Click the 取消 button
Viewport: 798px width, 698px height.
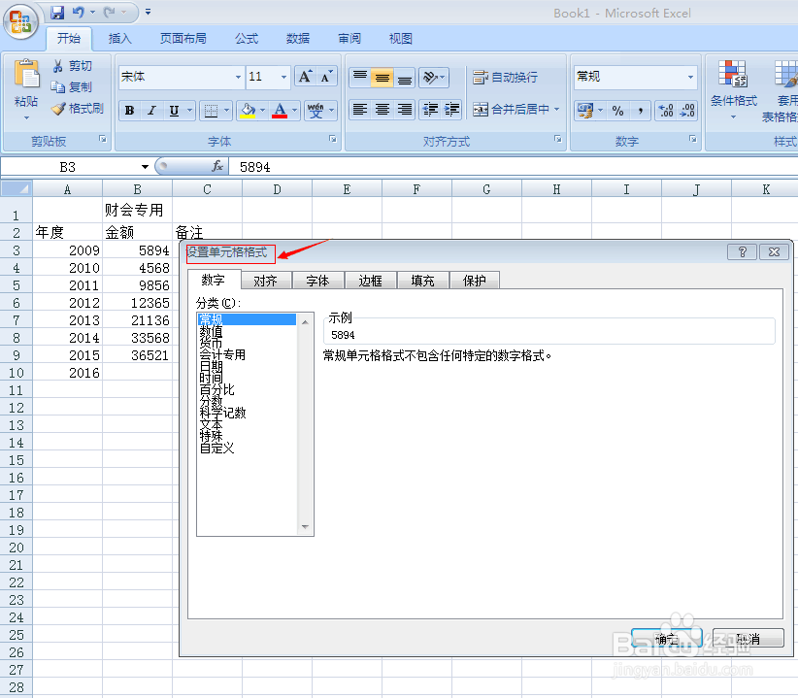(x=748, y=638)
